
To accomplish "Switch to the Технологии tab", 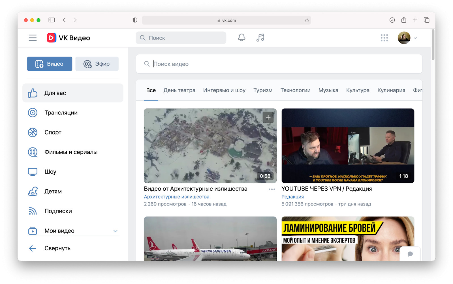I will 295,90.
